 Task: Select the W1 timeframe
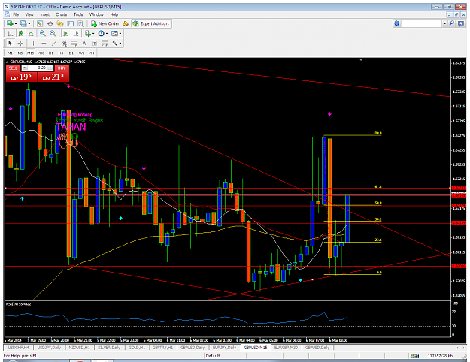(81, 53)
